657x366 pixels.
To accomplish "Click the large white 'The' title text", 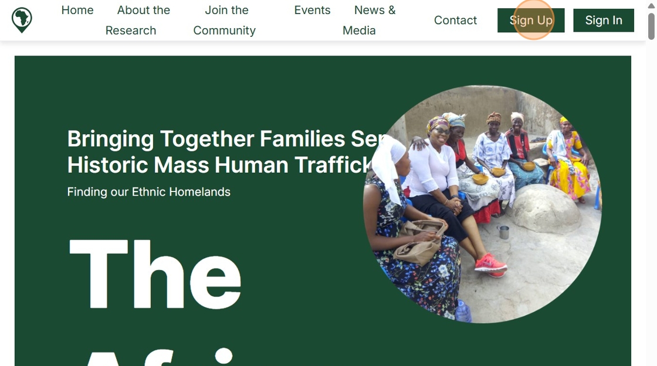I will (155, 274).
